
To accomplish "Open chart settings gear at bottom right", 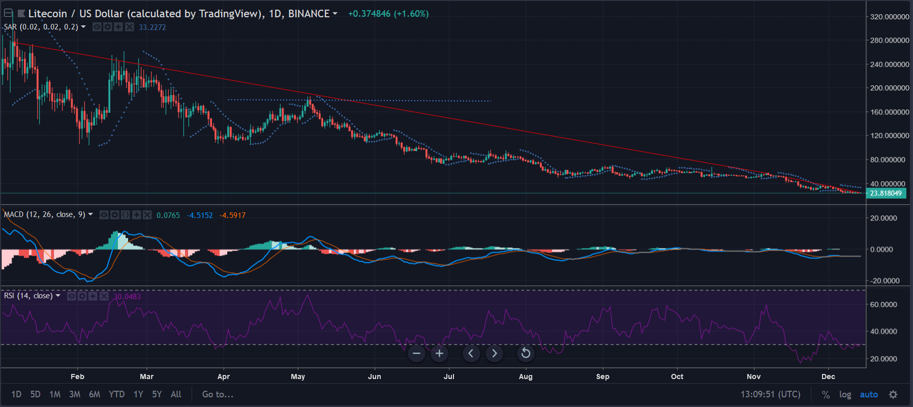I will (x=893, y=395).
